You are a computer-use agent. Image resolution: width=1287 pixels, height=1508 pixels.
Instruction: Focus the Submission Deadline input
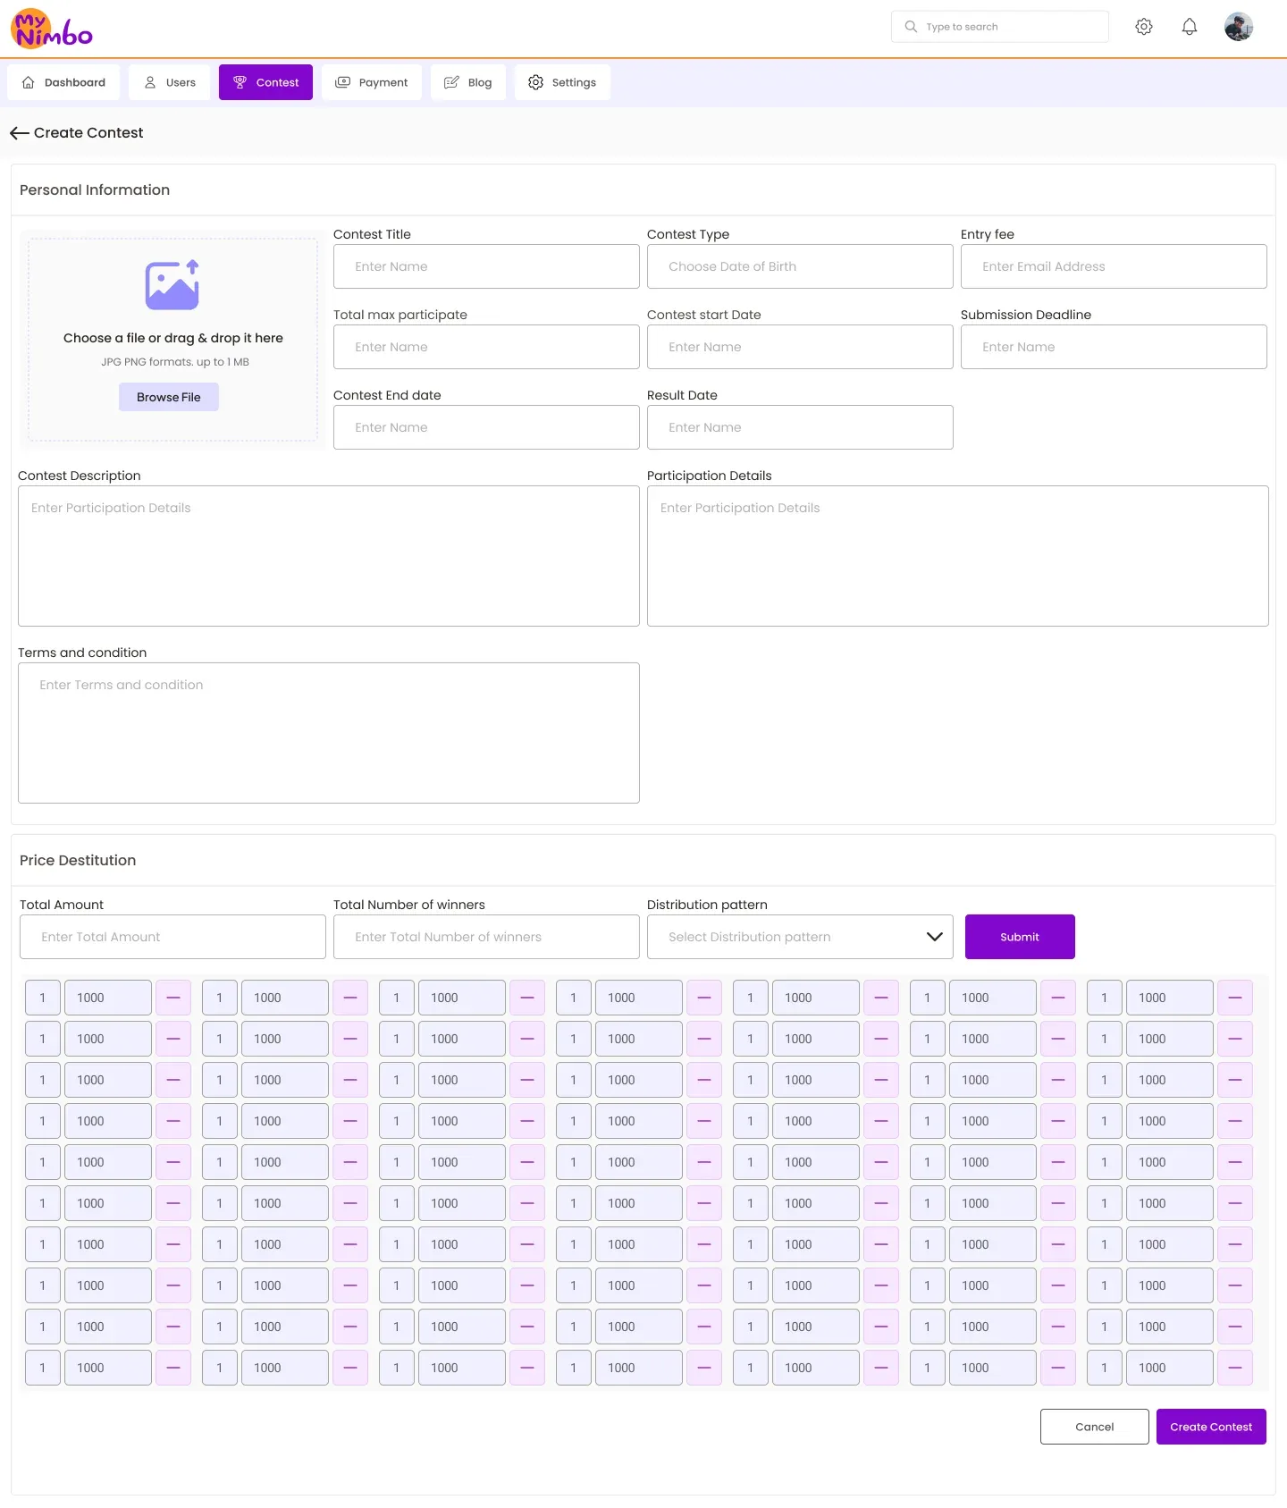[x=1114, y=347]
